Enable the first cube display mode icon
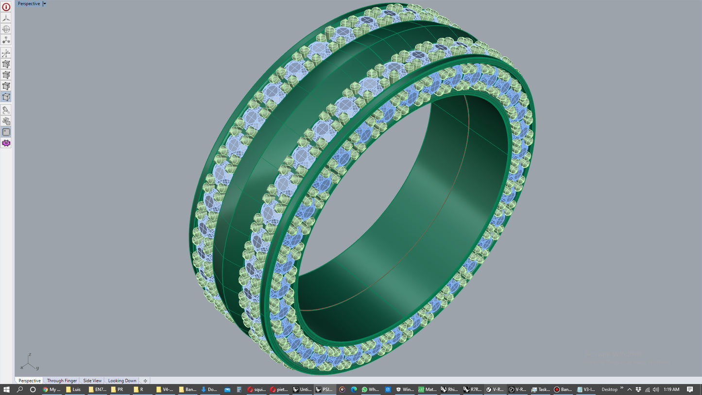 click(x=6, y=64)
